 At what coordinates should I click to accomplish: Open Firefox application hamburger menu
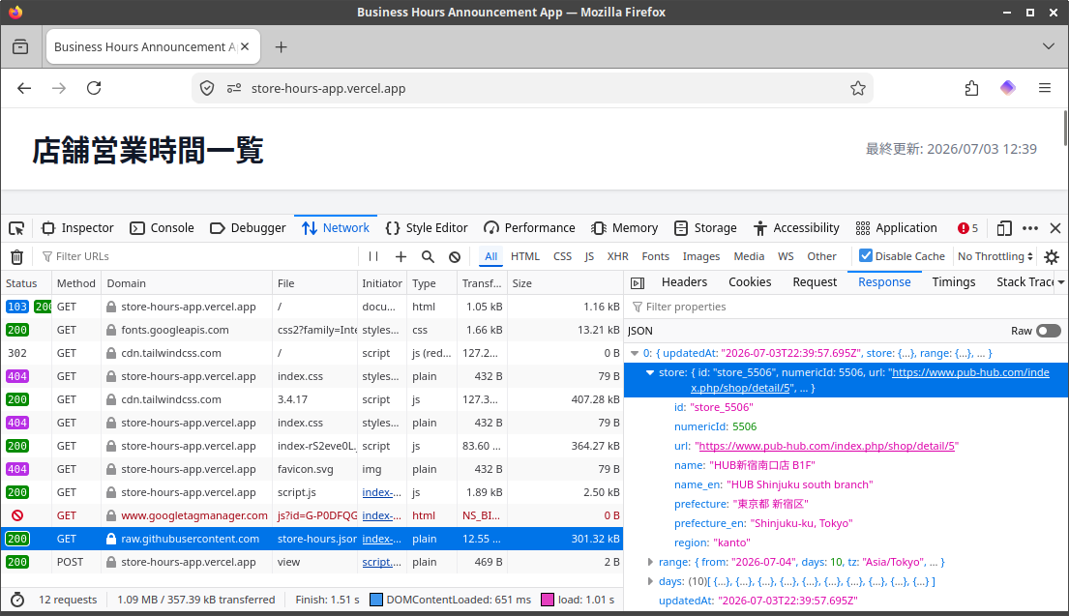(x=1045, y=88)
